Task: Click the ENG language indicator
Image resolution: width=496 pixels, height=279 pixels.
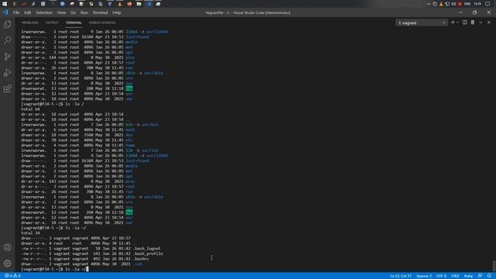Action: pyautogui.click(x=467, y=4)
